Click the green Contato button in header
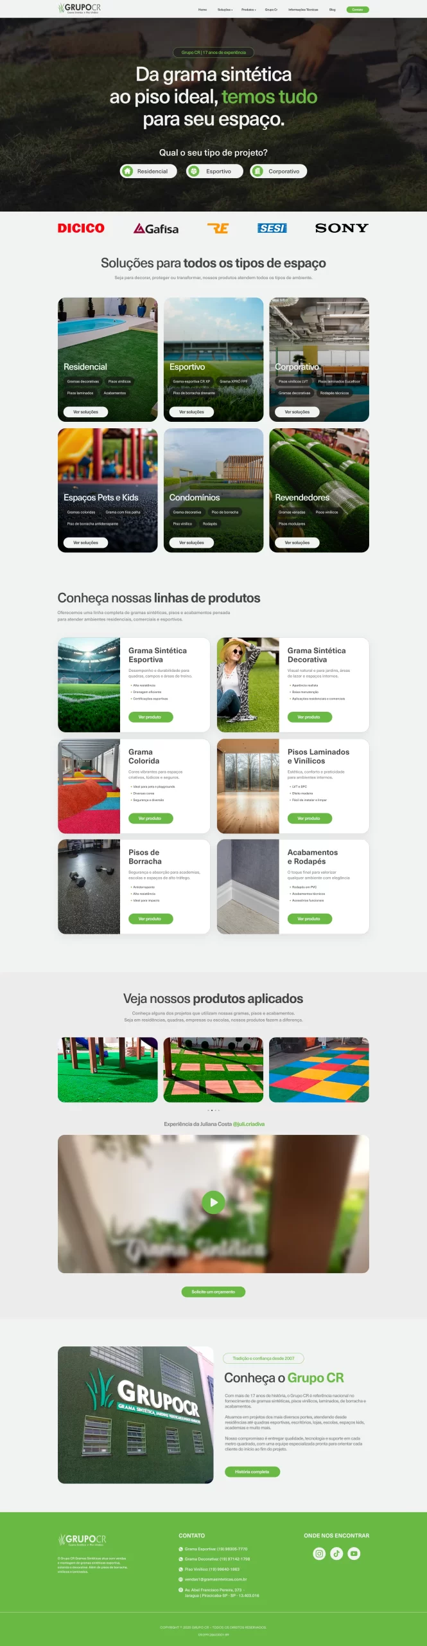This screenshot has width=427, height=1646. (358, 10)
